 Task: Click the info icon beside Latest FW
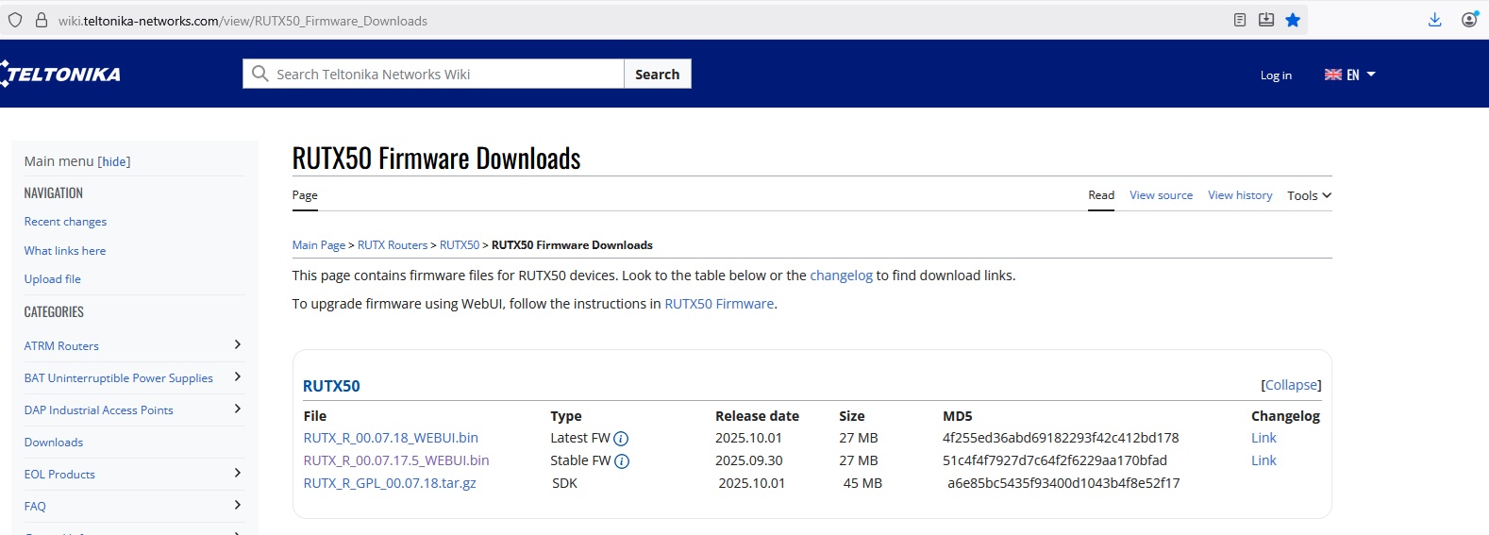(x=621, y=439)
